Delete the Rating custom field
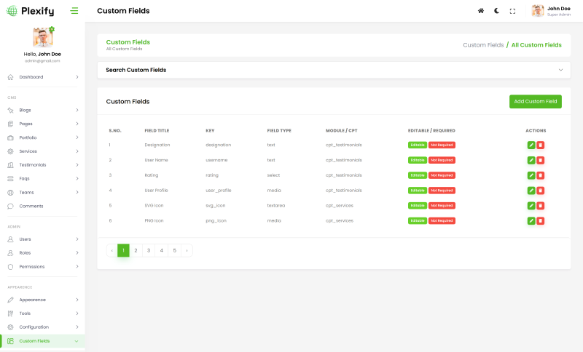 point(540,175)
